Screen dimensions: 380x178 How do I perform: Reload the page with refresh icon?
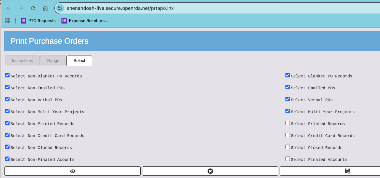pos(33,8)
